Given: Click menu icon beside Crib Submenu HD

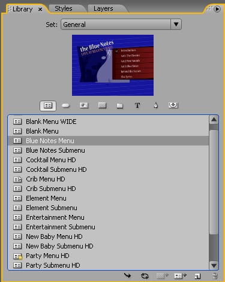Looking at the screenshot, I should (x=17, y=189).
